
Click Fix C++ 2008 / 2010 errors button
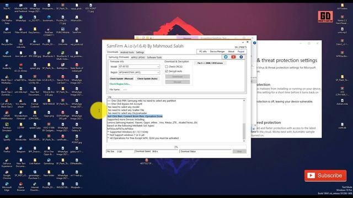point(210,63)
